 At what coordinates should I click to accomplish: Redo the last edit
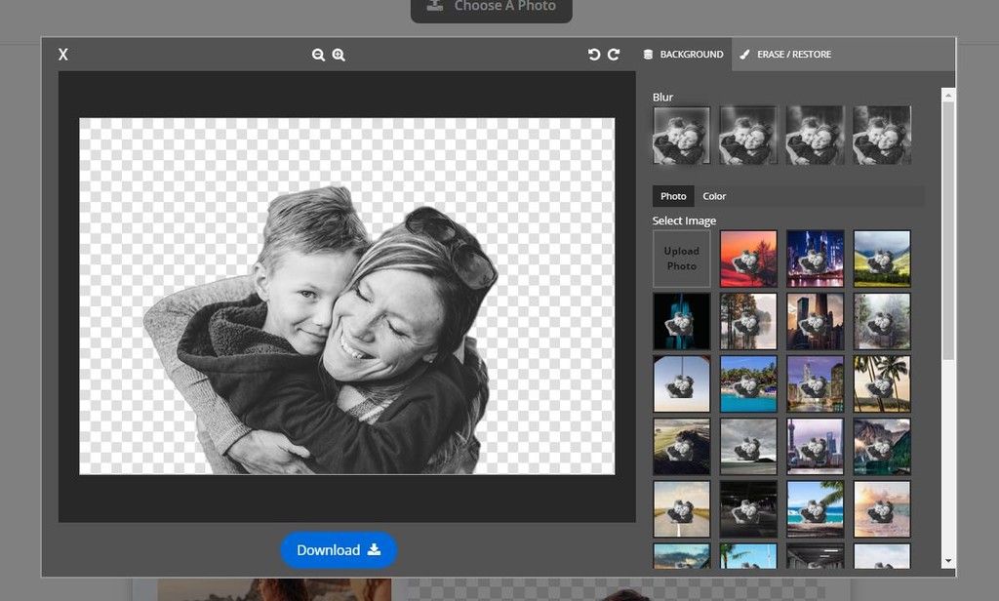[x=614, y=55]
